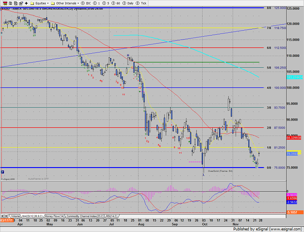Viewport: 304px width, 232px height.
Task: Open the Equities folder menu
Action: tap(40, 3)
